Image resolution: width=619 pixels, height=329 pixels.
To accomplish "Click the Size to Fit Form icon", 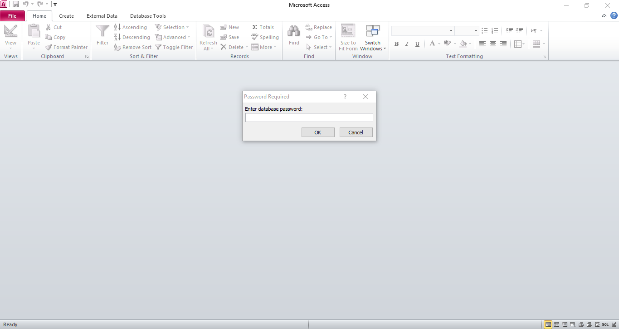I will 348,31.
